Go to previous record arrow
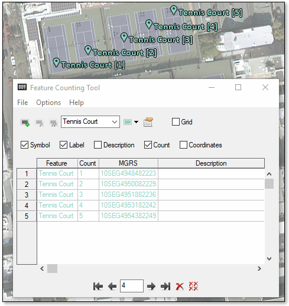This screenshot has width=289, height=306. (112, 286)
